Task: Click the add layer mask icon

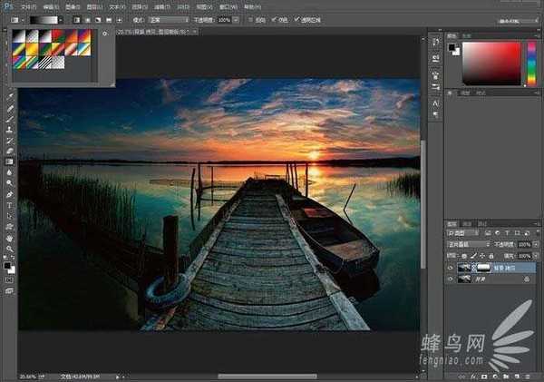Action: click(x=486, y=376)
